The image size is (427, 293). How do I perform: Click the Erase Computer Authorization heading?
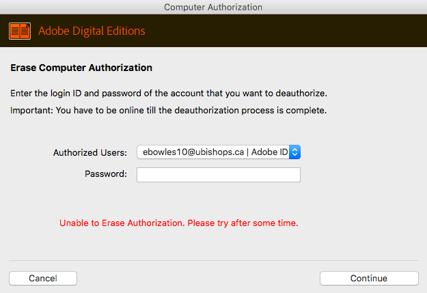[x=81, y=68]
